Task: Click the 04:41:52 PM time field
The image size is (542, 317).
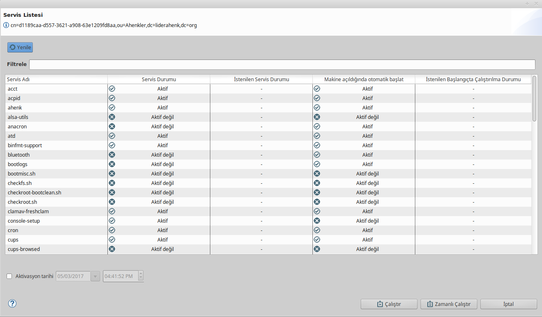Action: (x=121, y=276)
